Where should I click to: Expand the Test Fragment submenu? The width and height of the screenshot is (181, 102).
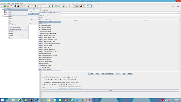(33, 12)
